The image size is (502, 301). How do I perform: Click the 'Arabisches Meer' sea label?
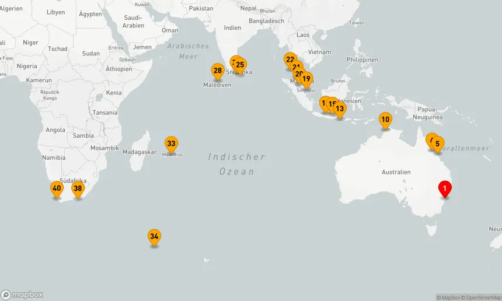(188, 51)
